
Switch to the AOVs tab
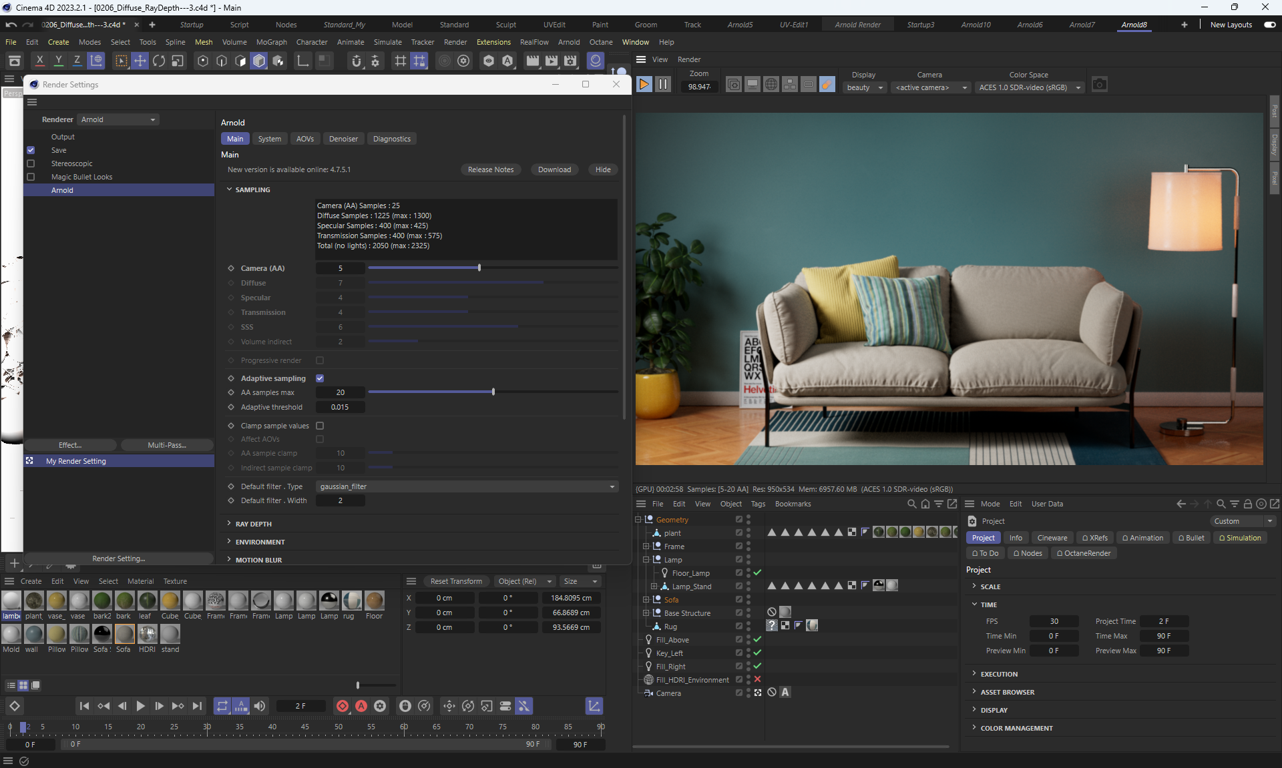pyautogui.click(x=304, y=139)
